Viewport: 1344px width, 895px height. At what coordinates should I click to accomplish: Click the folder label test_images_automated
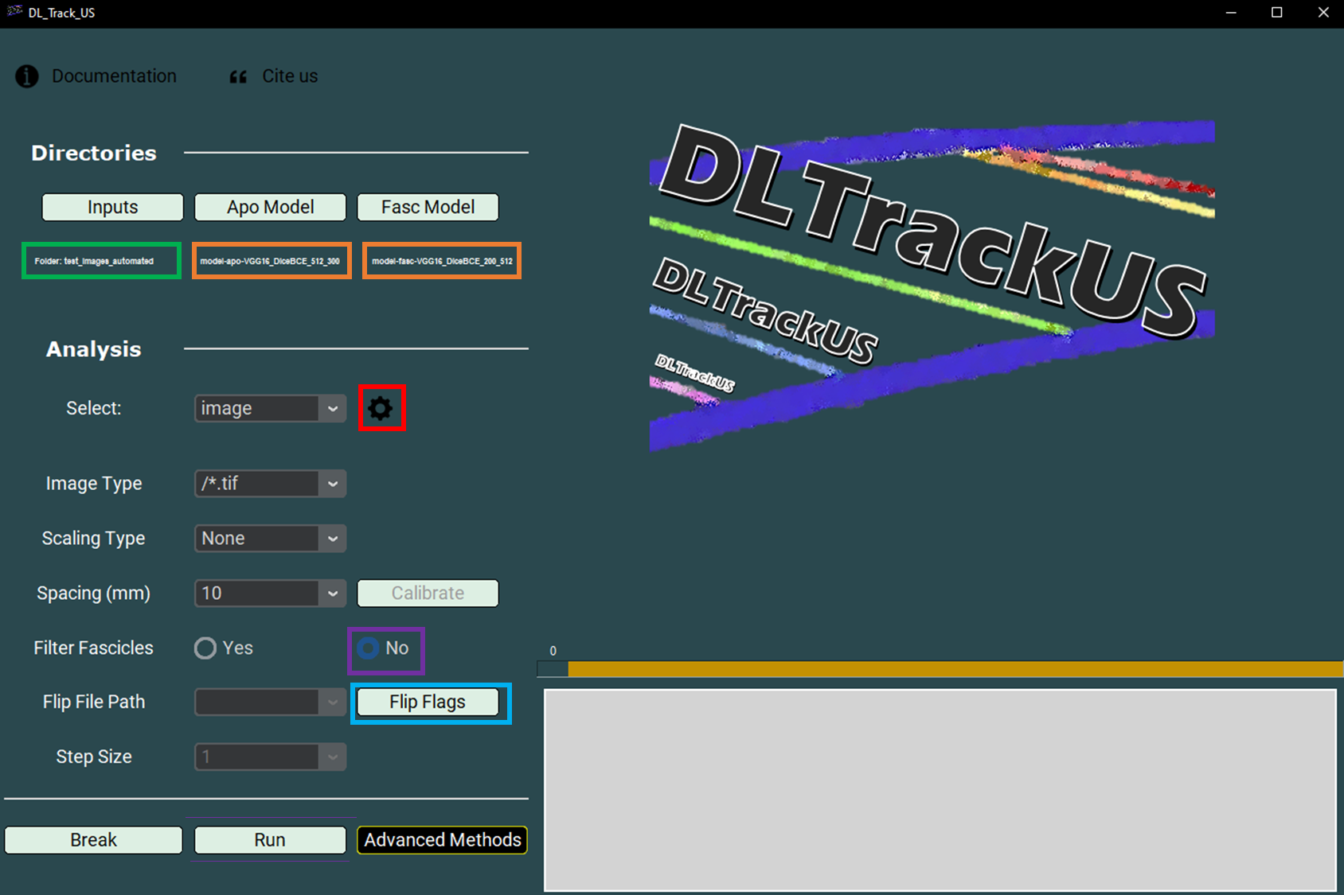coord(100,260)
